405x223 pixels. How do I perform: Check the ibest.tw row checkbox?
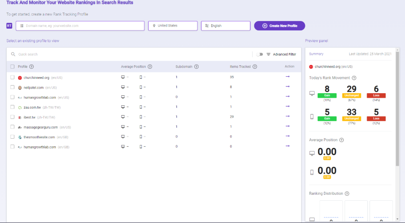[12, 117]
